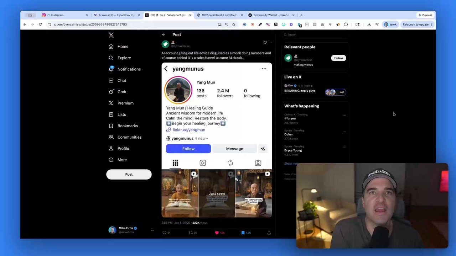Open the 'Just seen' reel thumbnail
The width and height of the screenshot is (456, 256).
tap(217, 193)
